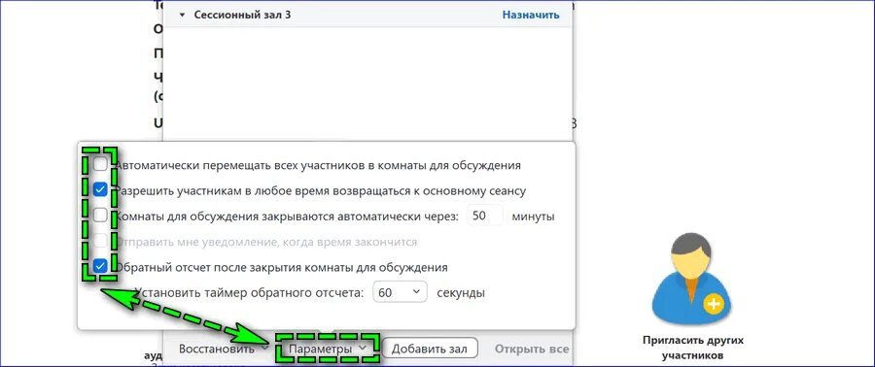The width and height of the screenshot is (875, 367).
Task: Click the Назначить link for room 3
Action: pos(531,15)
